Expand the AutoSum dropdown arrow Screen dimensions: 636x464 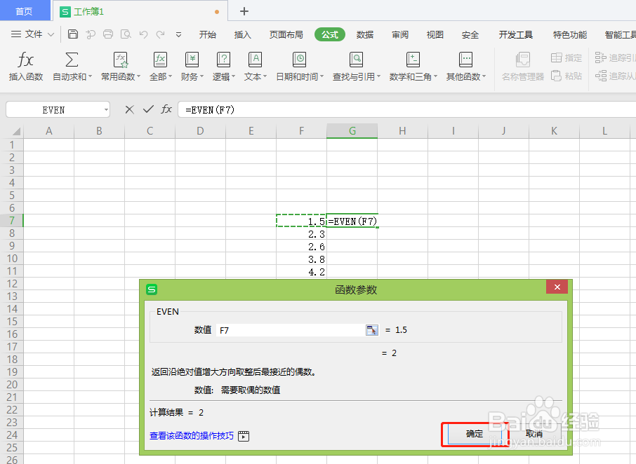pyautogui.click(x=90, y=76)
